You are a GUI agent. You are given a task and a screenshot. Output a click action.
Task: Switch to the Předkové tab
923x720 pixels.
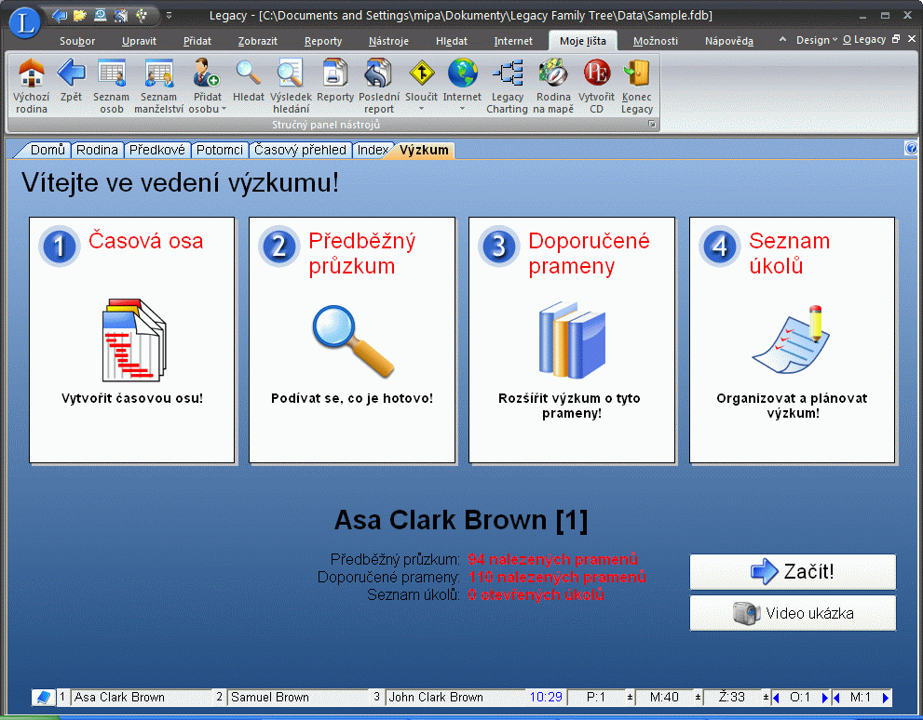157,150
